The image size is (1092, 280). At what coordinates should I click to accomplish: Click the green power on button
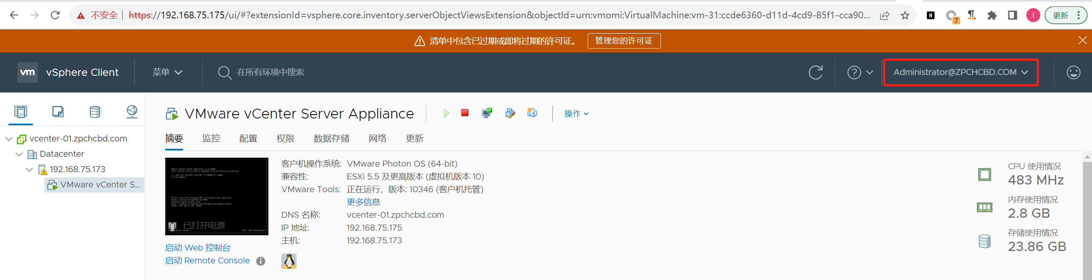446,113
